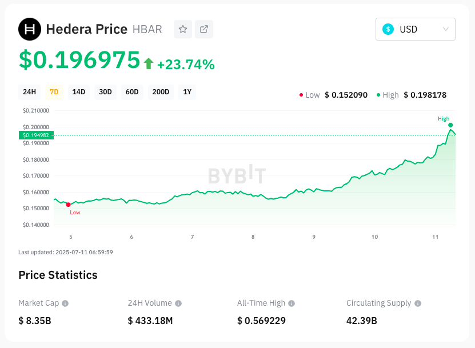Show the 30D price chart
Viewport: 475px width, 348px height.
click(x=105, y=92)
